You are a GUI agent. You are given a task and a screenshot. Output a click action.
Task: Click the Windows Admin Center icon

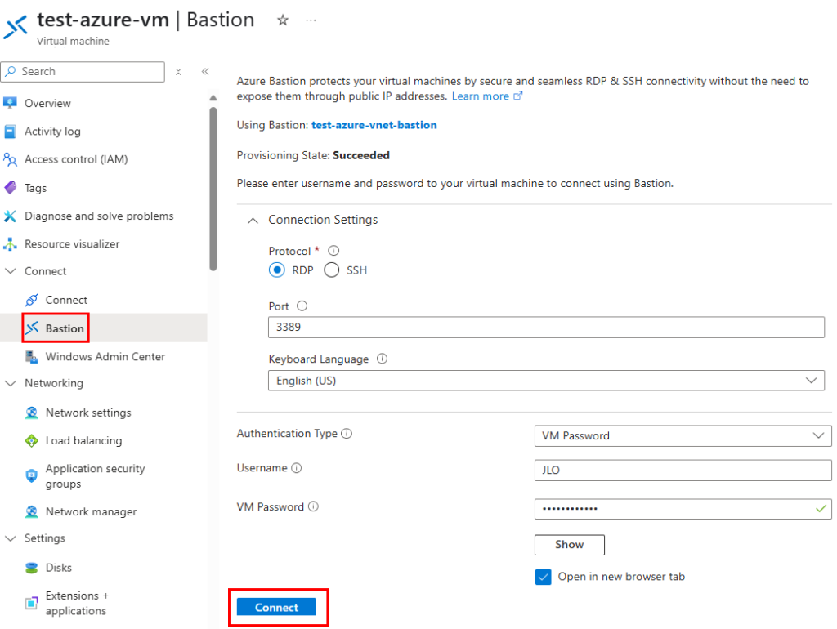(x=32, y=356)
